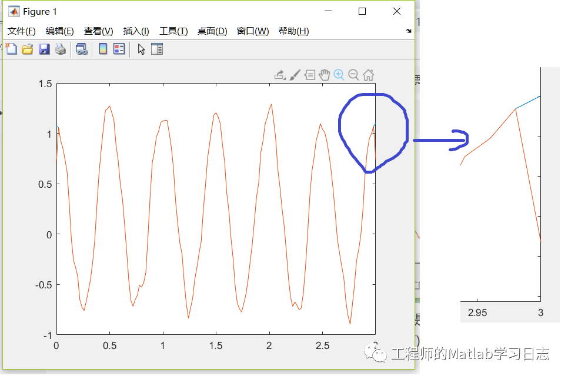Open the 桌面(D) menu

point(212,31)
